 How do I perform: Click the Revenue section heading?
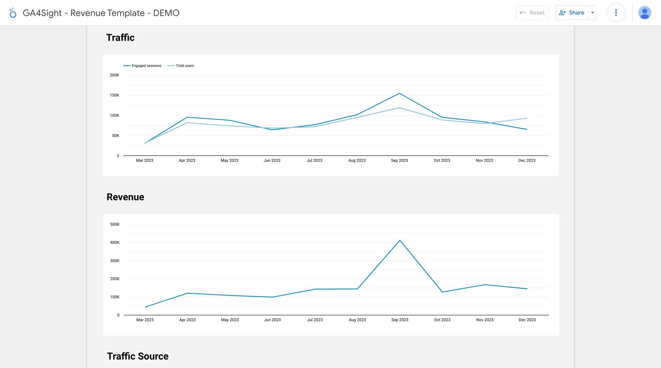pyautogui.click(x=125, y=197)
